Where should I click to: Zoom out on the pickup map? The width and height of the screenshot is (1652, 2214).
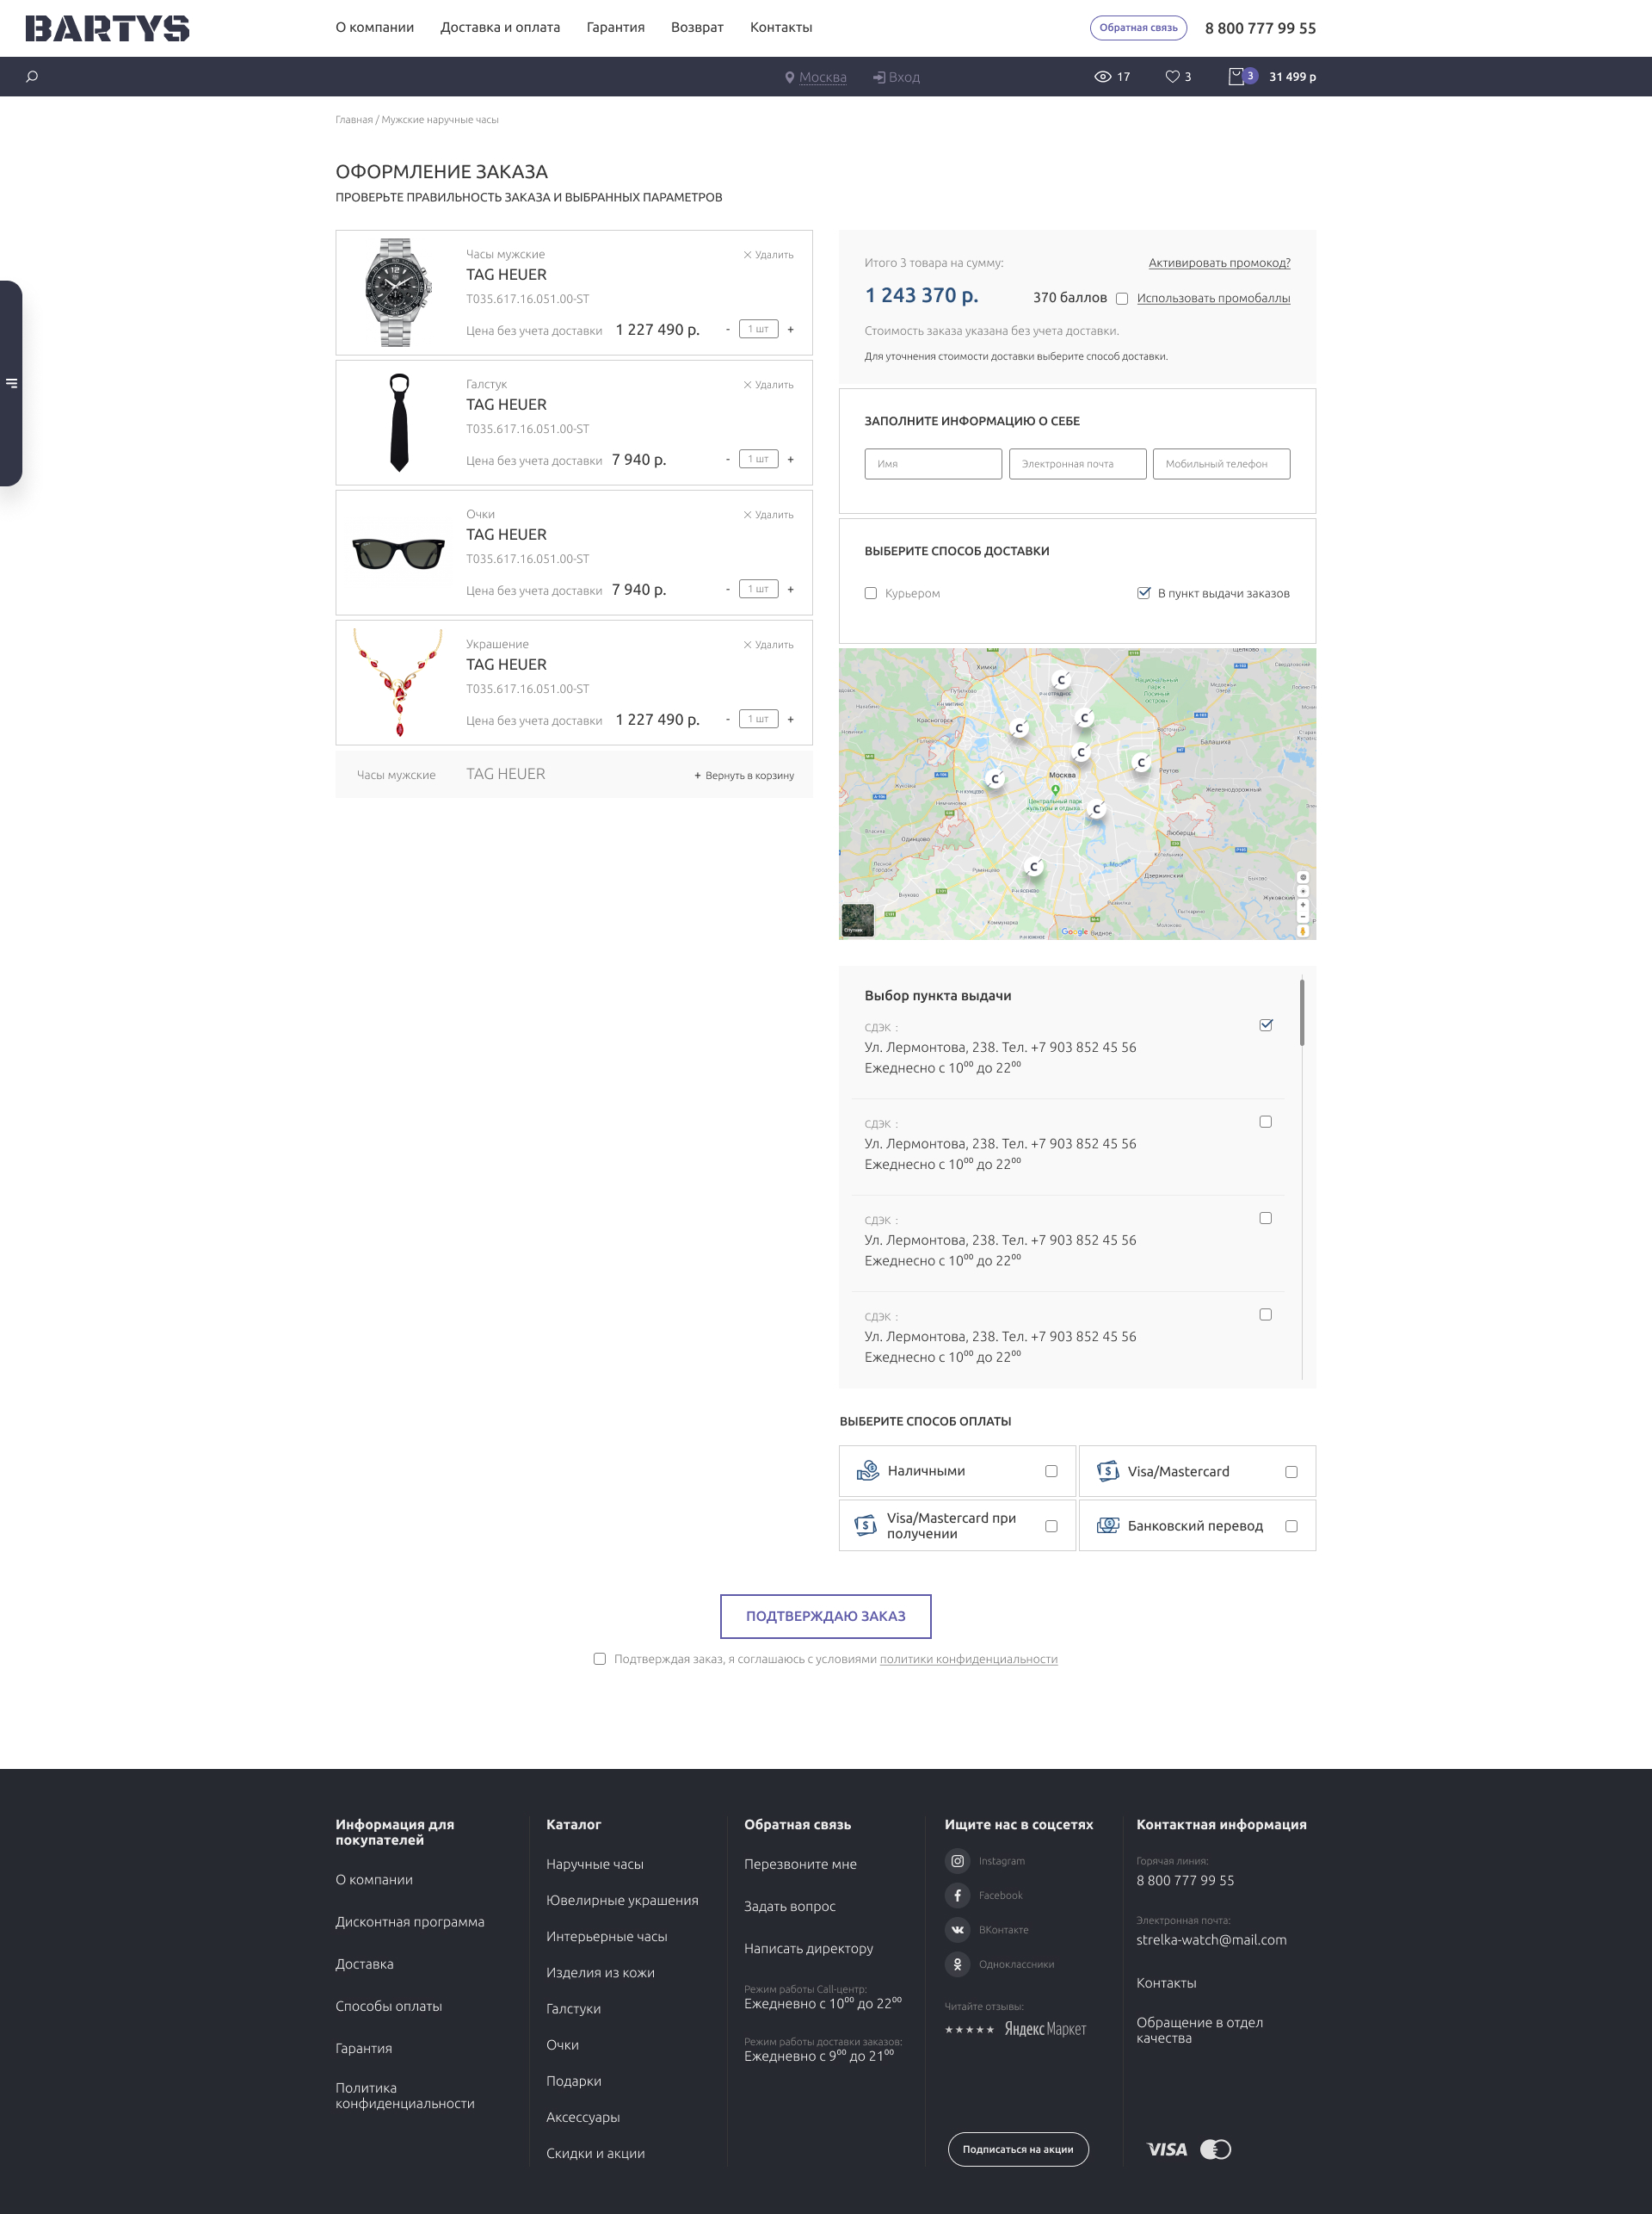[1302, 917]
